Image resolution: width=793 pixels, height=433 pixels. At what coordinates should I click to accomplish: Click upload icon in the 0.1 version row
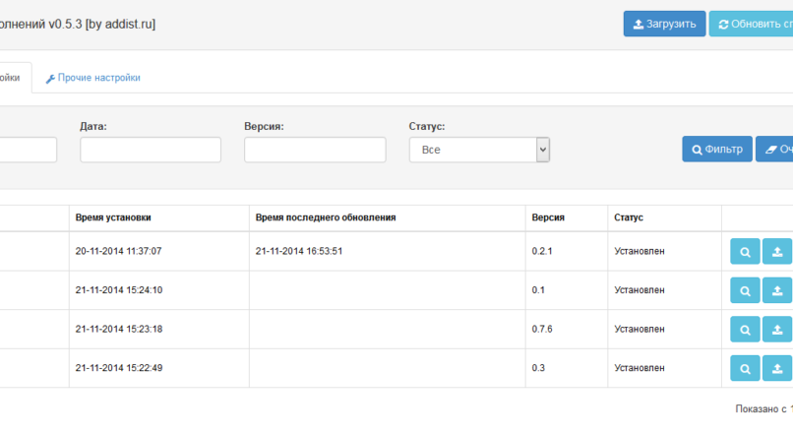(x=777, y=290)
